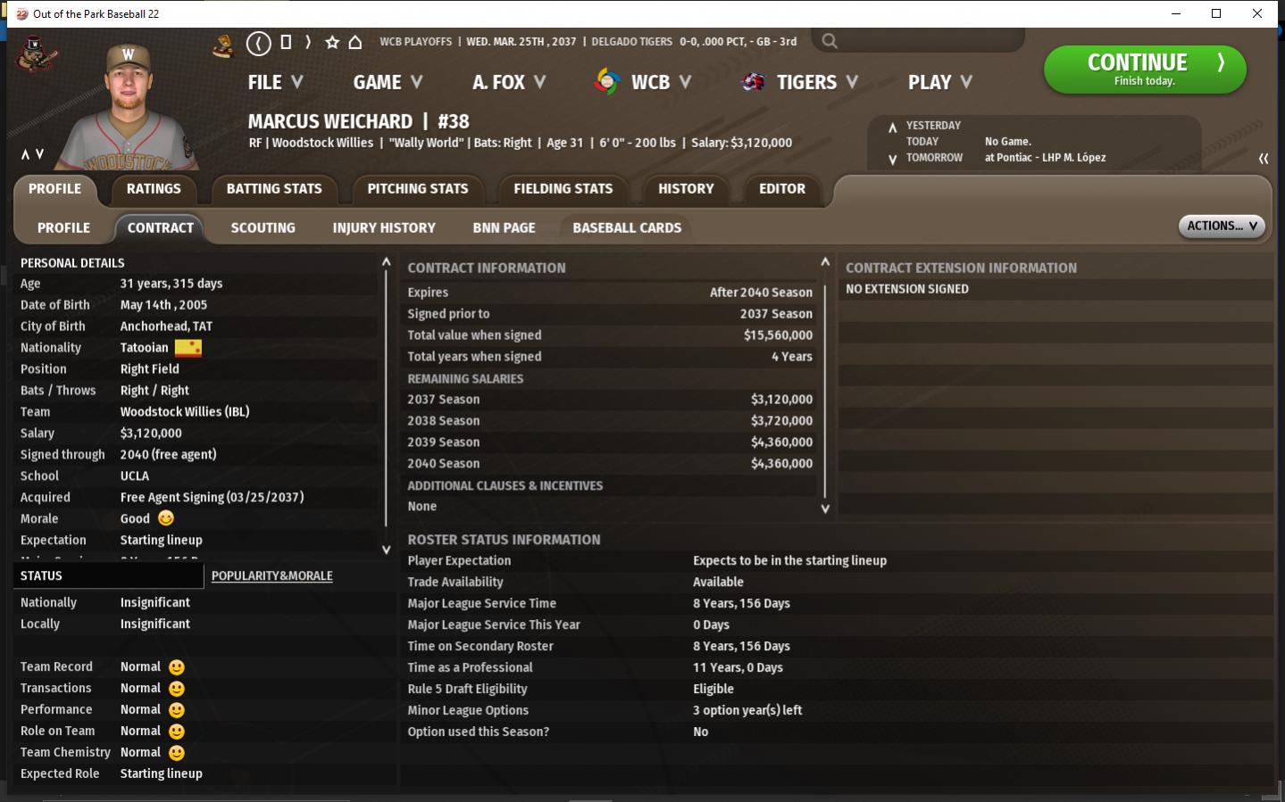The width and height of the screenshot is (1285, 802).
Task: Click the Tigers team logo icon
Action: tap(753, 82)
